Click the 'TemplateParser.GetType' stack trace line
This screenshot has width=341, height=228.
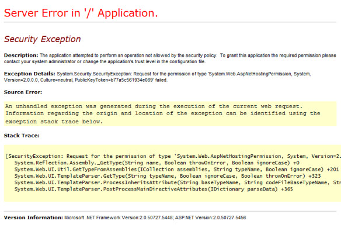(168, 176)
